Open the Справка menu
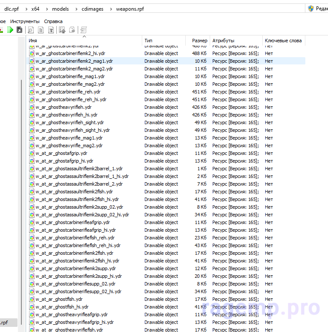This screenshot has width=328, height=332. coord(53,21)
